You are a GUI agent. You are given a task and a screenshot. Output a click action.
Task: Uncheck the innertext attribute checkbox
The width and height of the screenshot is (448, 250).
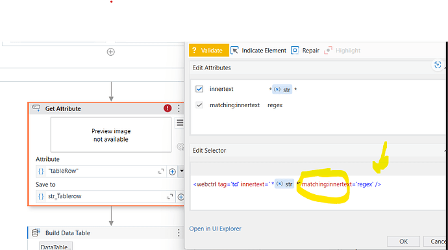click(x=199, y=89)
